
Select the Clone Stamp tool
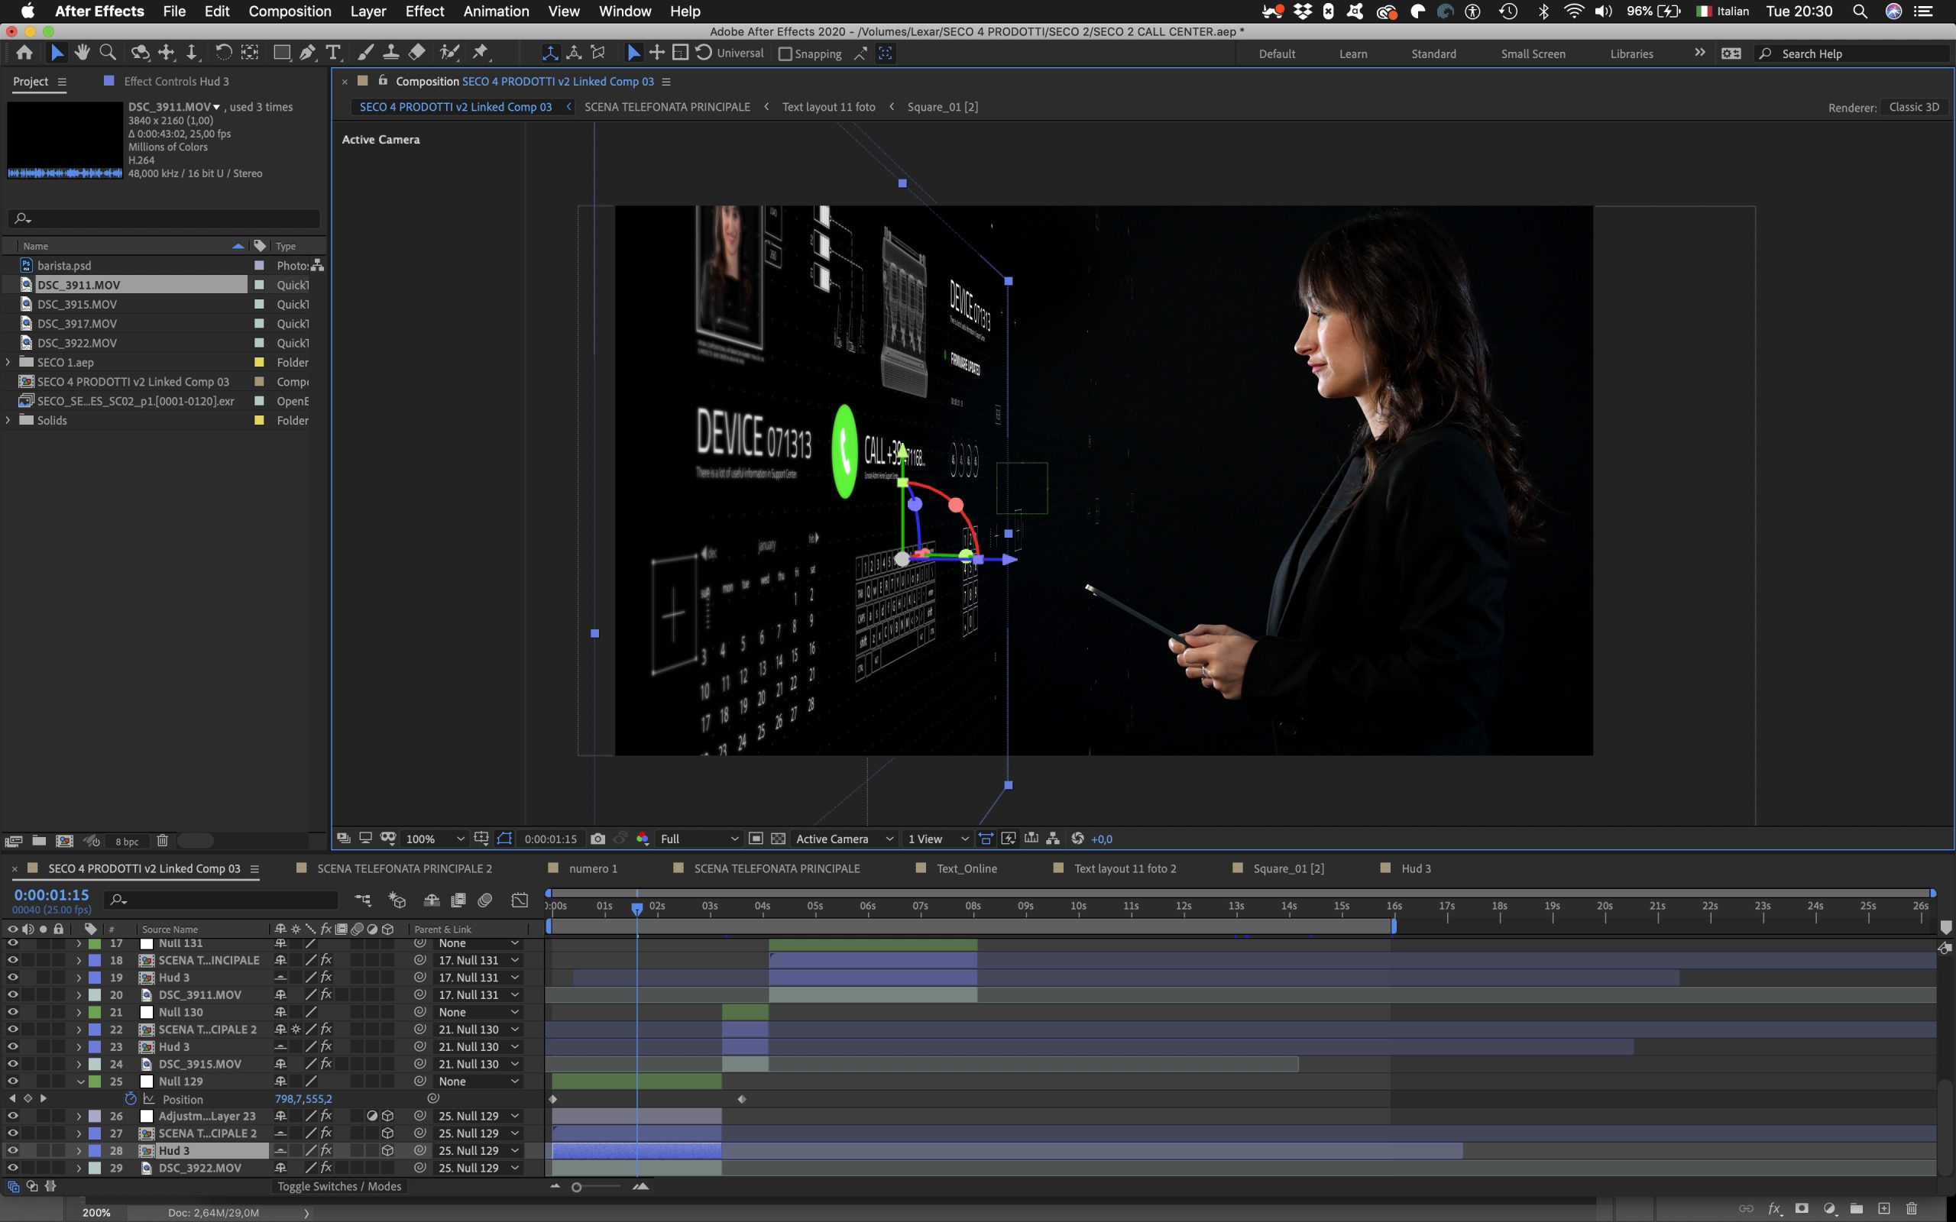coord(390,53)
